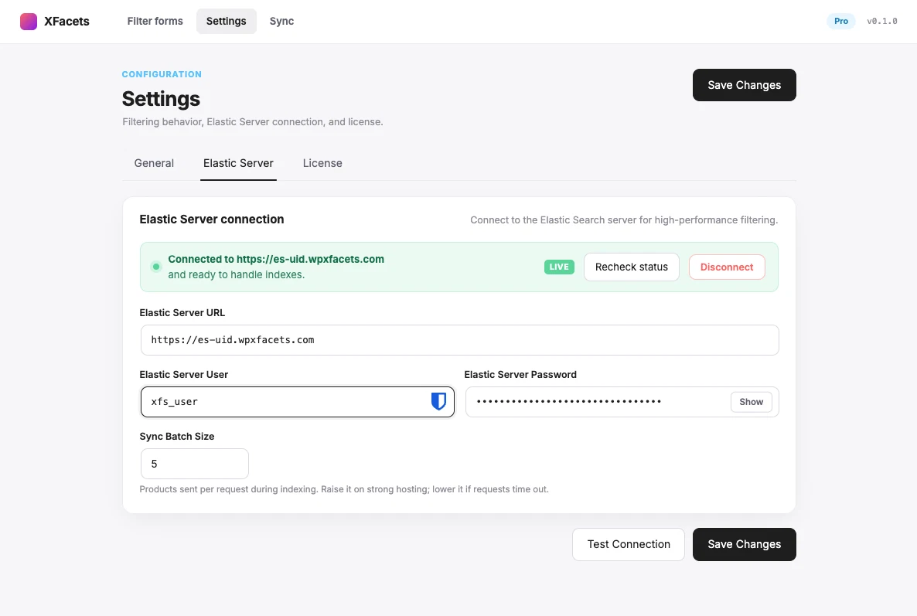Click the green connection status dot
The height and width of the screenshot is (616, 917).
pos(156,267)
